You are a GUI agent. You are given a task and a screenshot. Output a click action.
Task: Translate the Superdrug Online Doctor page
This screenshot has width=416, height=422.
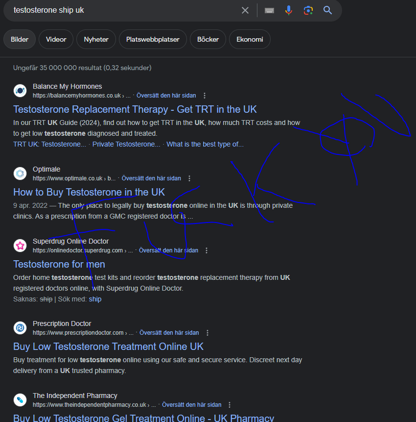[168, 250]
